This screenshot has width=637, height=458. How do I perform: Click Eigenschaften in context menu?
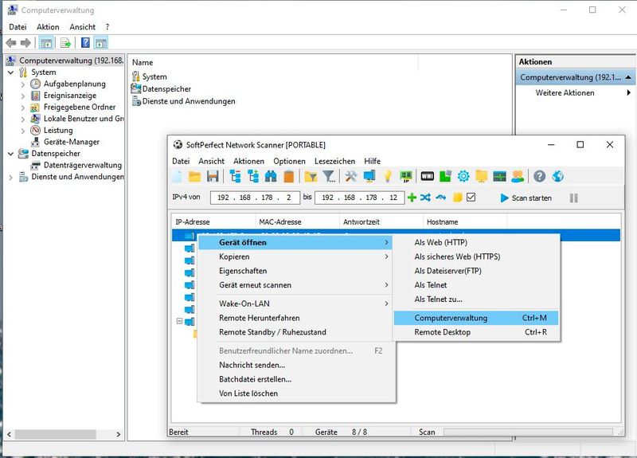click(296, 271)
